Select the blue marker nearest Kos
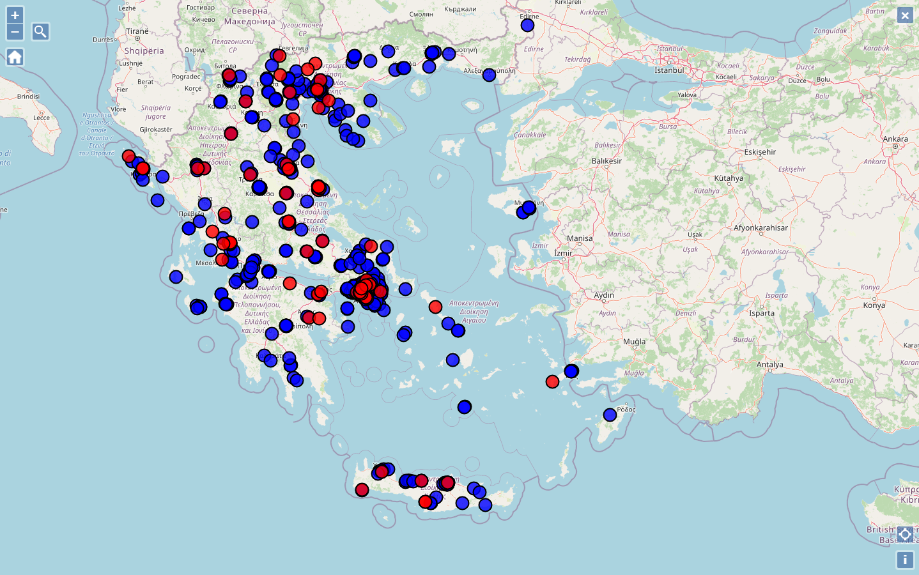The height and width of the screenshot is (575, 919). 571,371
